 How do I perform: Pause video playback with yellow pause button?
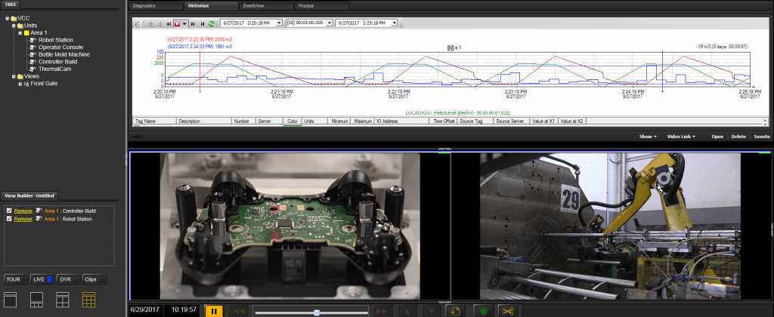click(213, 310)
